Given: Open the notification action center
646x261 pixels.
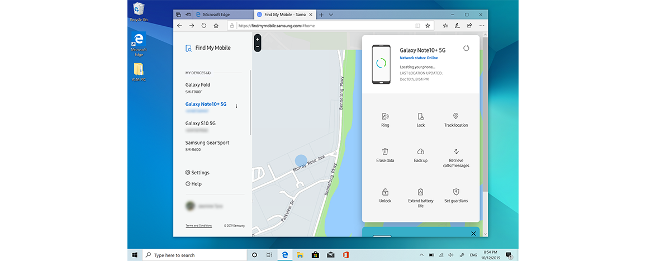Looking at the screenshot, I should coord(509,255).
